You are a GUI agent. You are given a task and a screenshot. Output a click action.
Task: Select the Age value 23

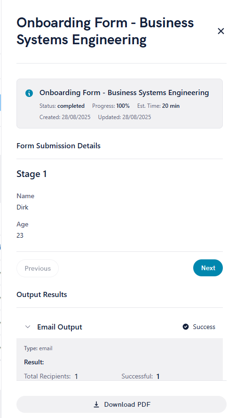point(20,235)
